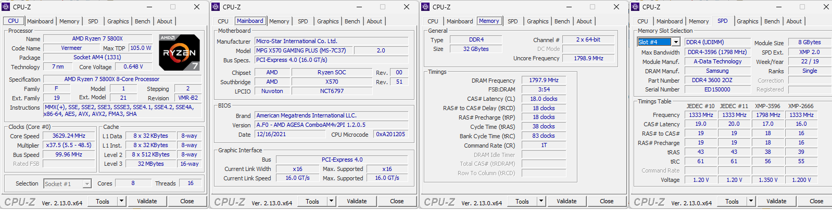Click the AMD Ryzen 7 5800X name field
This screenshot has height=211, width=832.
coord(97,39)
